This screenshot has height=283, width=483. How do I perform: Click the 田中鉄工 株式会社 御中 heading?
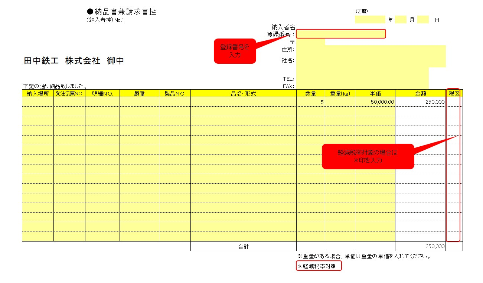pos(74,60)
